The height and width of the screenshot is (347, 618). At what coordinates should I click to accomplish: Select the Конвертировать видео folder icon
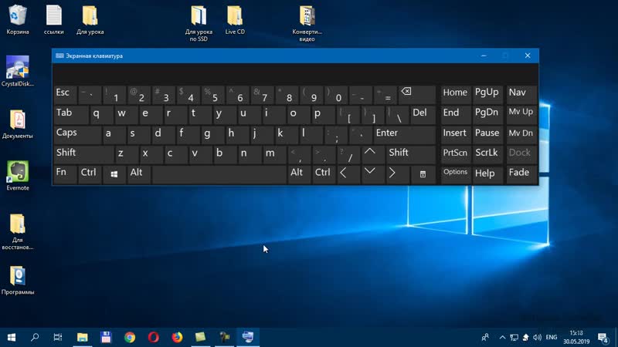point(307,24)
